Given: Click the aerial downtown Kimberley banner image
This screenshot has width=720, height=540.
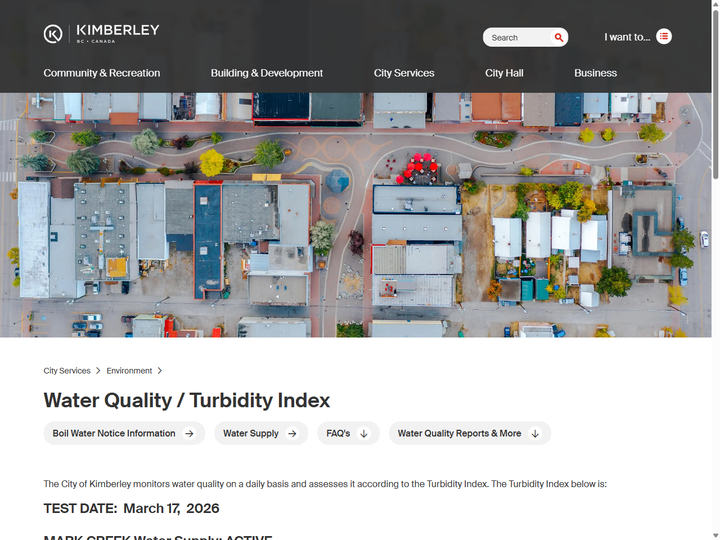Looking at the screenshot, I should pyautogui.click(x=355, y=215).
